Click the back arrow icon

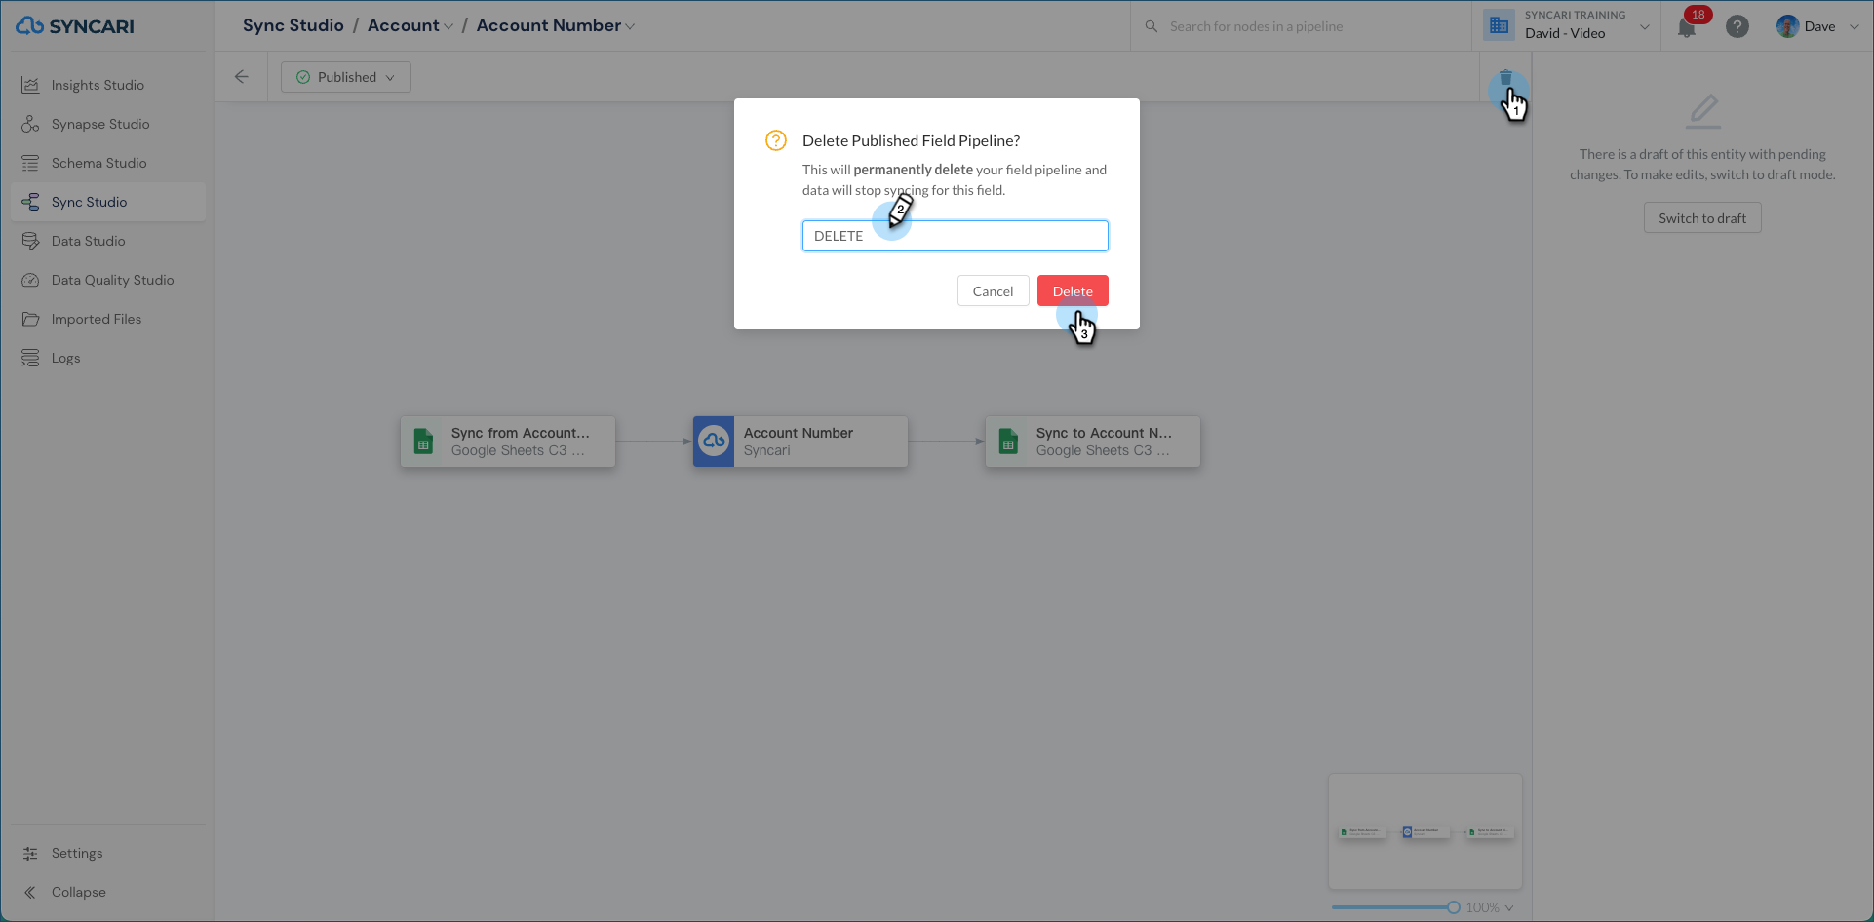[242, 77]
